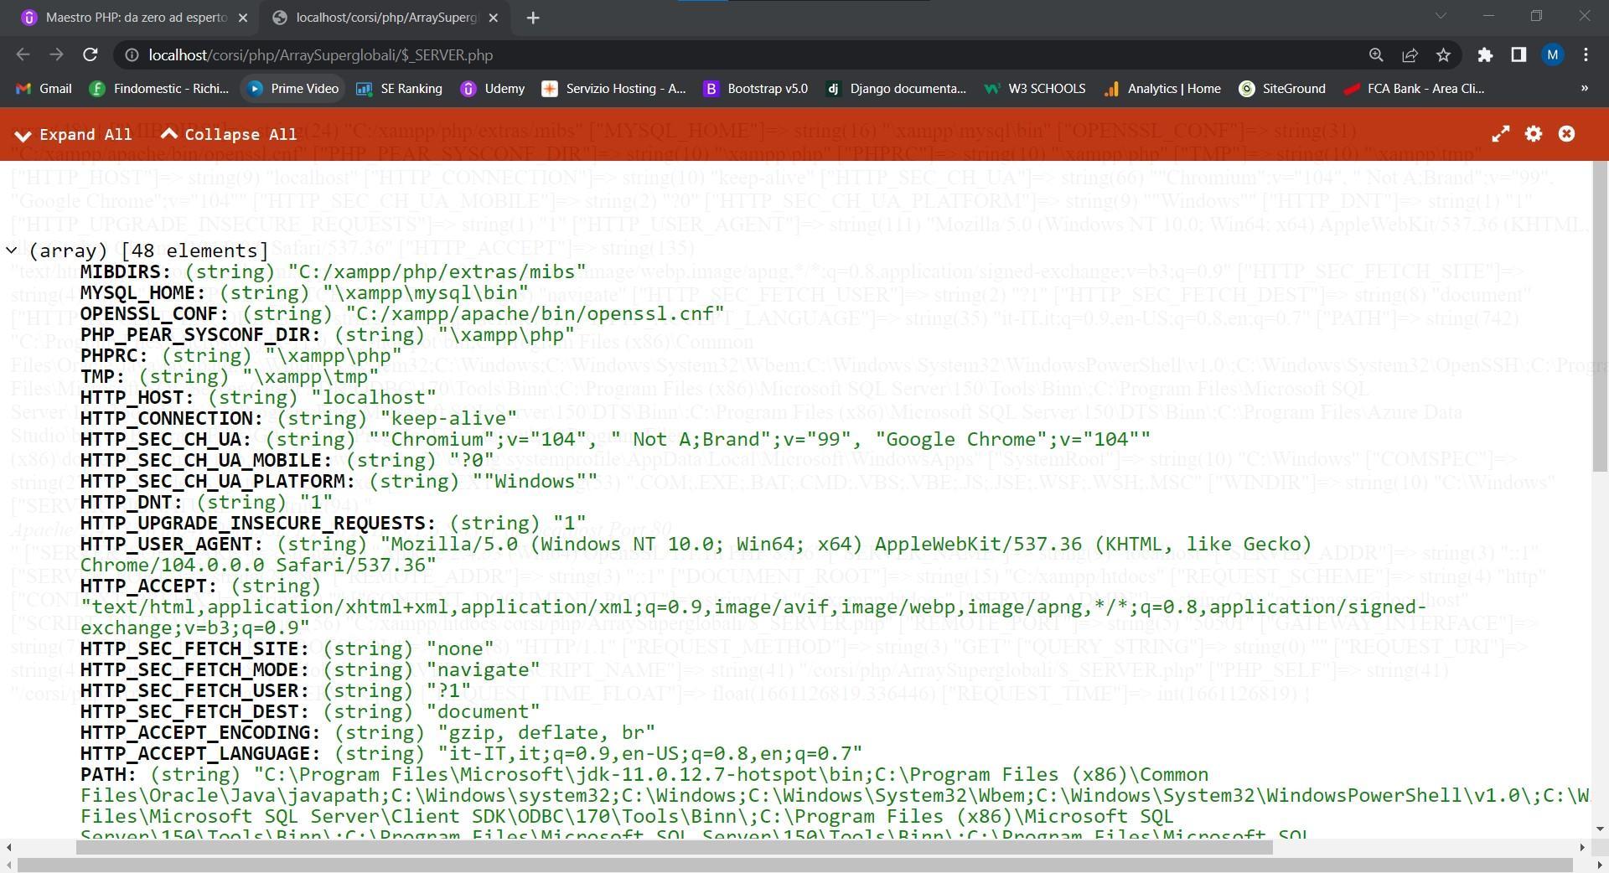Click the HTTP_UPGRADE_INSECURE_REQUESTS key
Image resolution: width=1609 pixels, height=873 pixels.
(x=258, y=523)
